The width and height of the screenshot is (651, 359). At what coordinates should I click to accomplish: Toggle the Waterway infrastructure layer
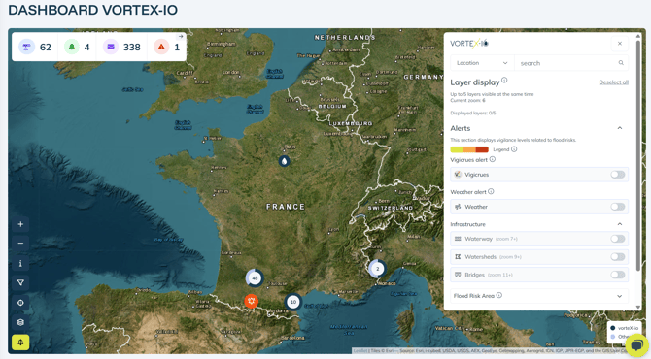coord(617,239)
